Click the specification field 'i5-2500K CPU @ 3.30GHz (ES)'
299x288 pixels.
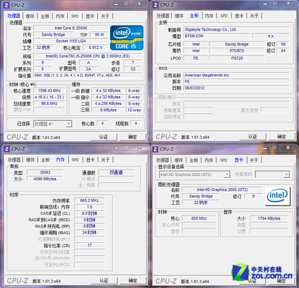point(88,56)
